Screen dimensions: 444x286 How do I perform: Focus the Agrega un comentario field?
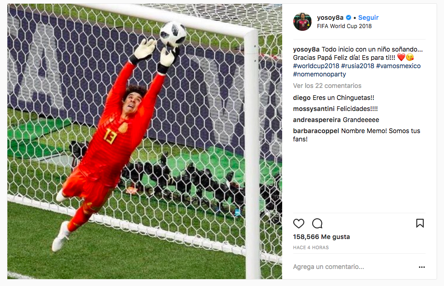point(354,267)
